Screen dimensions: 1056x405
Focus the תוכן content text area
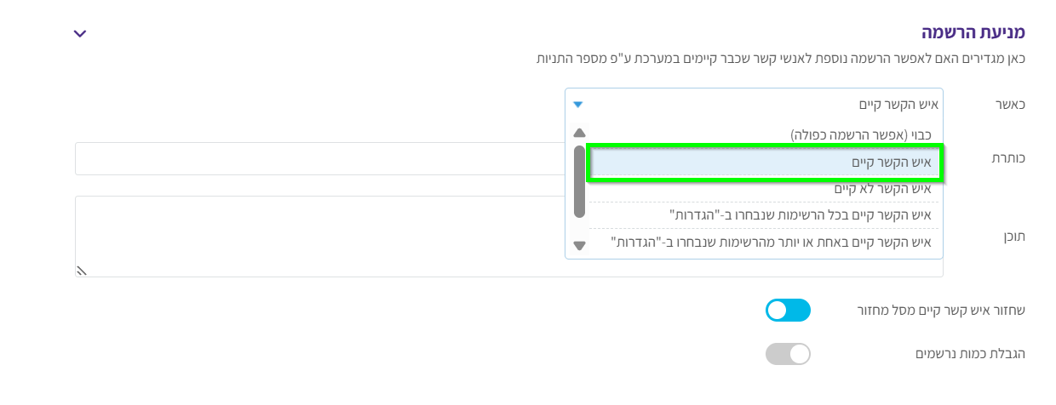[x=509, y=237]
